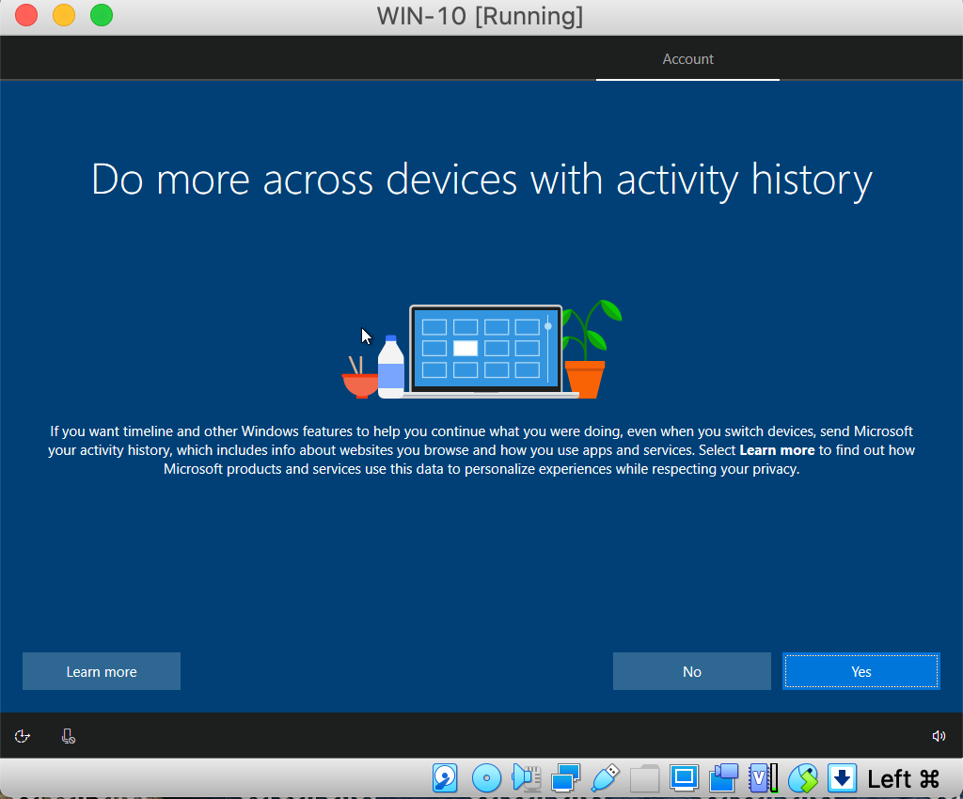Minimize the WIN-10 window with yellow button
This screenshot has width=963, height=799.
pyautogui.click(x=64, y=15)
